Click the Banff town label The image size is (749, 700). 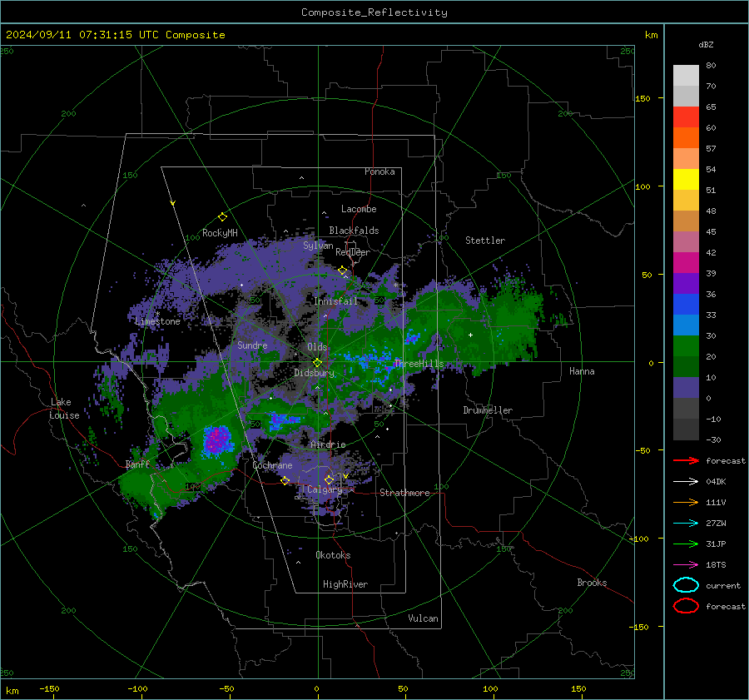pyautogui.click(x=137, y=464)
